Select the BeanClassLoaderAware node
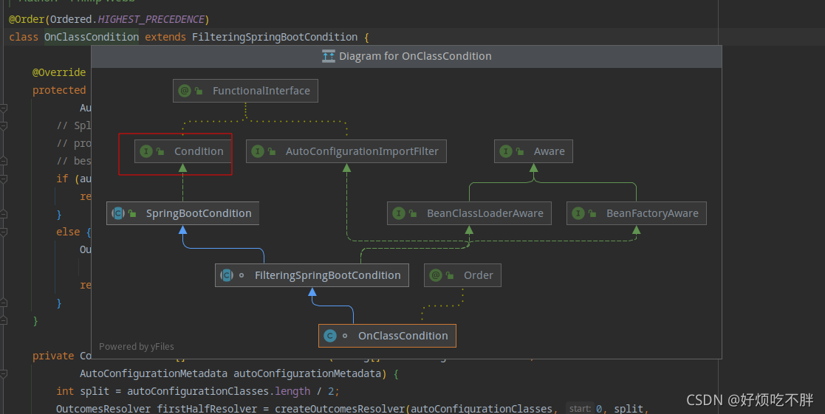Screen dimensions: 825x414 pyautogui.click(x=469, y=213)
